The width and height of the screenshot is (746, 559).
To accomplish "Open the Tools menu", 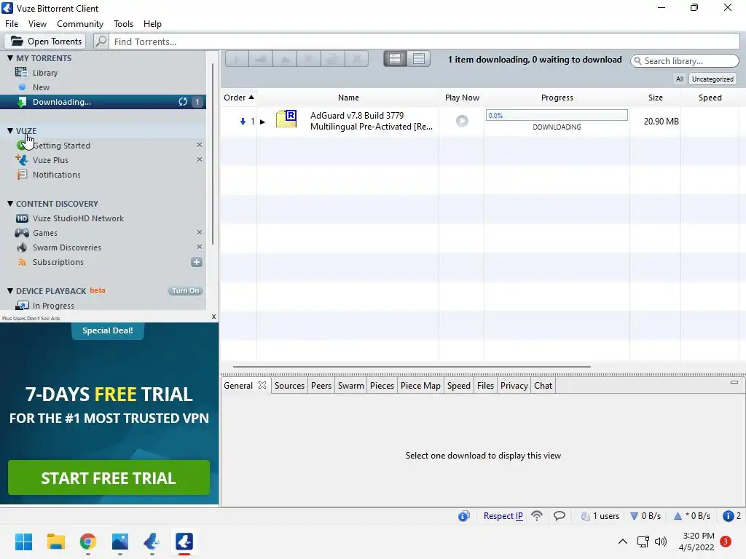I will coord(123,24).
